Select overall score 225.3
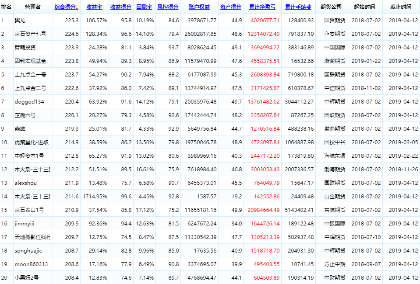Image resolution: width=420 pixels, height=284 pixels. [72, 20]
